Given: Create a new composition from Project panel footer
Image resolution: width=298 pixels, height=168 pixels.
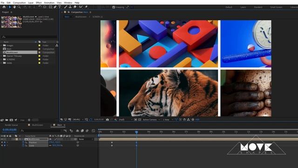Looking at the screenshot, I should pyautogui.click(x=11, y=120).
